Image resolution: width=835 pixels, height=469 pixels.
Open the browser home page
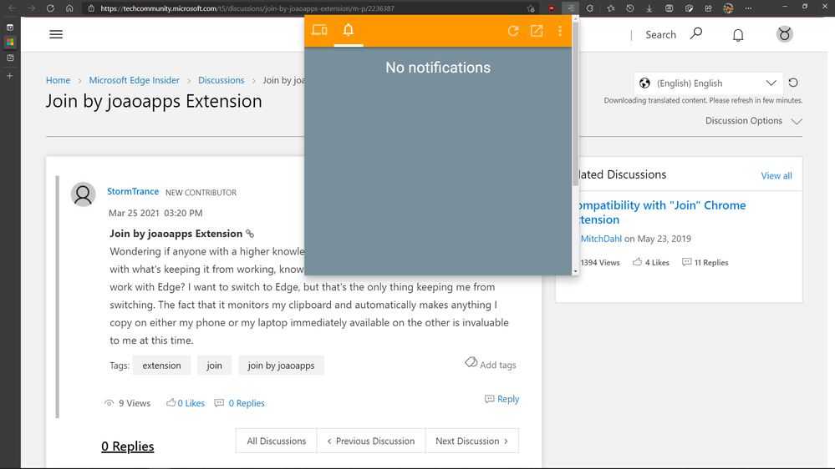69,8
